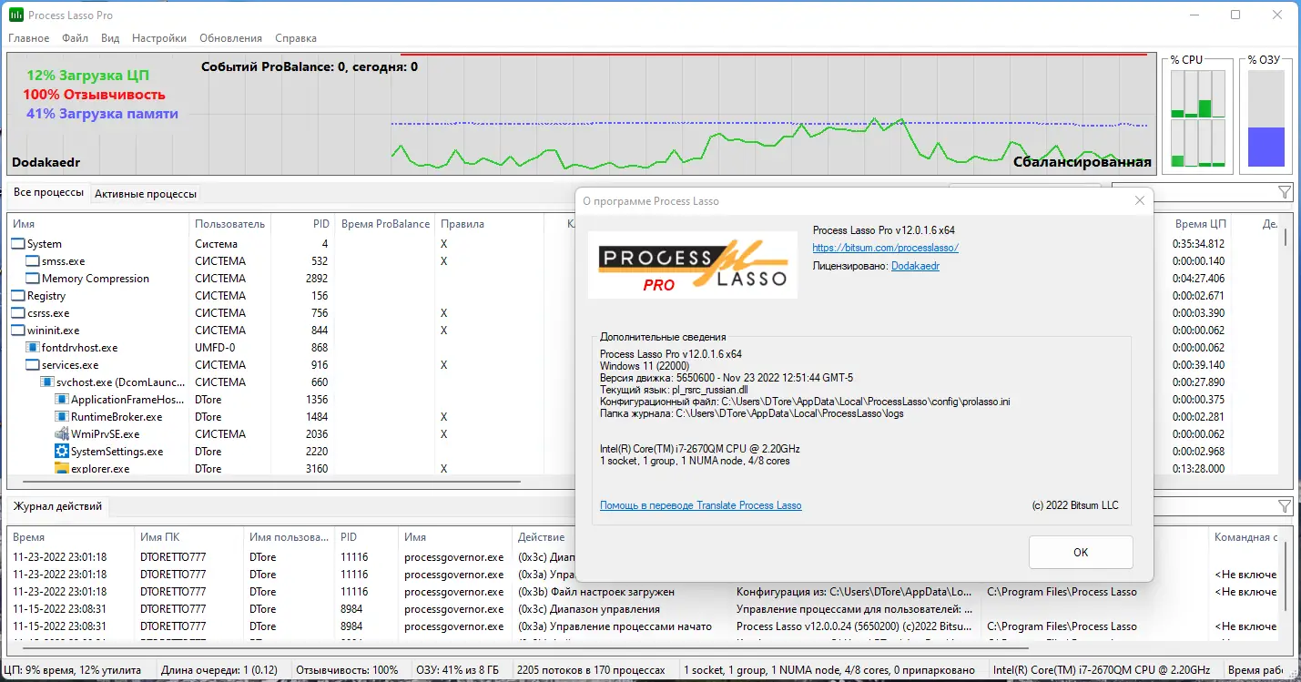Screen dimensions: 1301x682
Task: Close the О программе Process Lasso dialog
Action: (x=1139, y=201)
